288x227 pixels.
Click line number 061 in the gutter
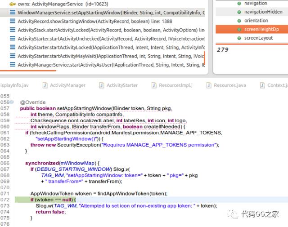click(x=5, y=133)
